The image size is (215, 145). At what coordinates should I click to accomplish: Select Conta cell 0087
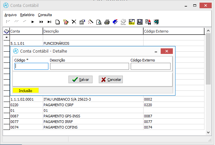point(26,116)
